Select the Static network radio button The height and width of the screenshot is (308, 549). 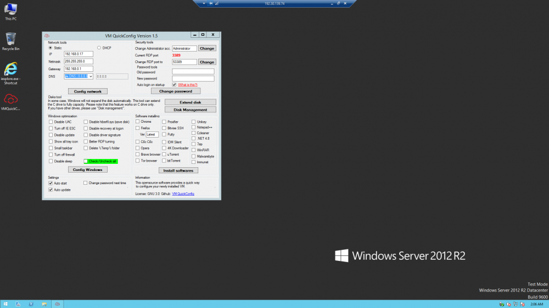pyautogui.click(x=51, y=48)
